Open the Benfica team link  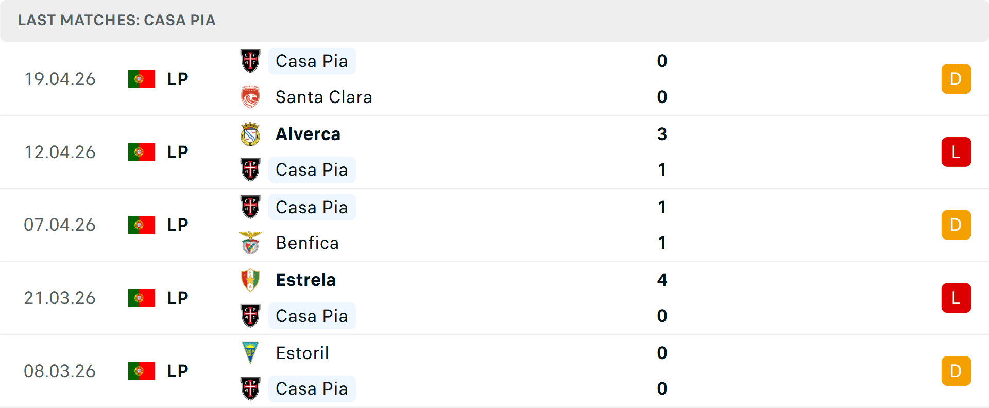[307, 243]
